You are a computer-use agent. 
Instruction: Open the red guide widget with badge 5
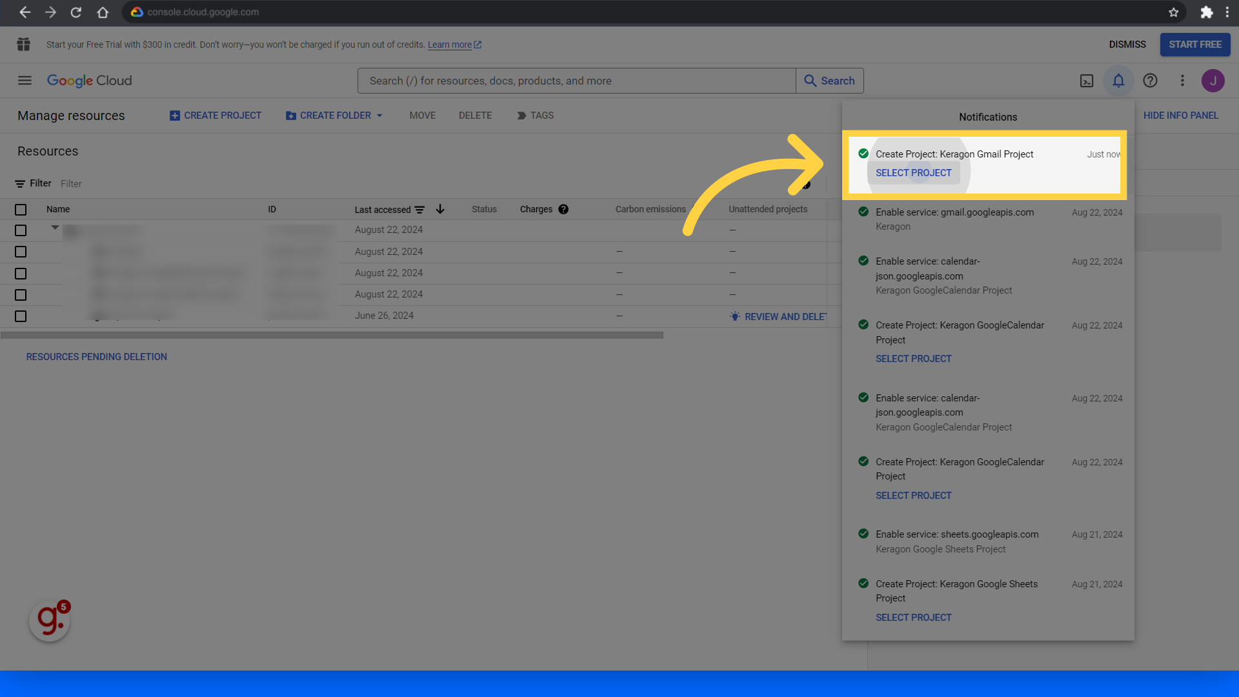point(50,620)
